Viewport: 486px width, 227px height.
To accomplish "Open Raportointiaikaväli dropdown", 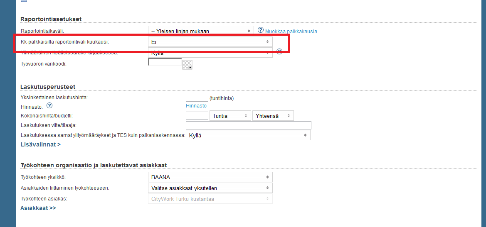I will [201, 31].
